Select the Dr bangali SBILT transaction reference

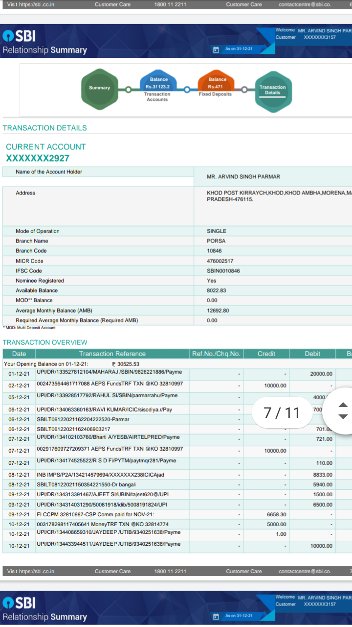click(87, 484)
